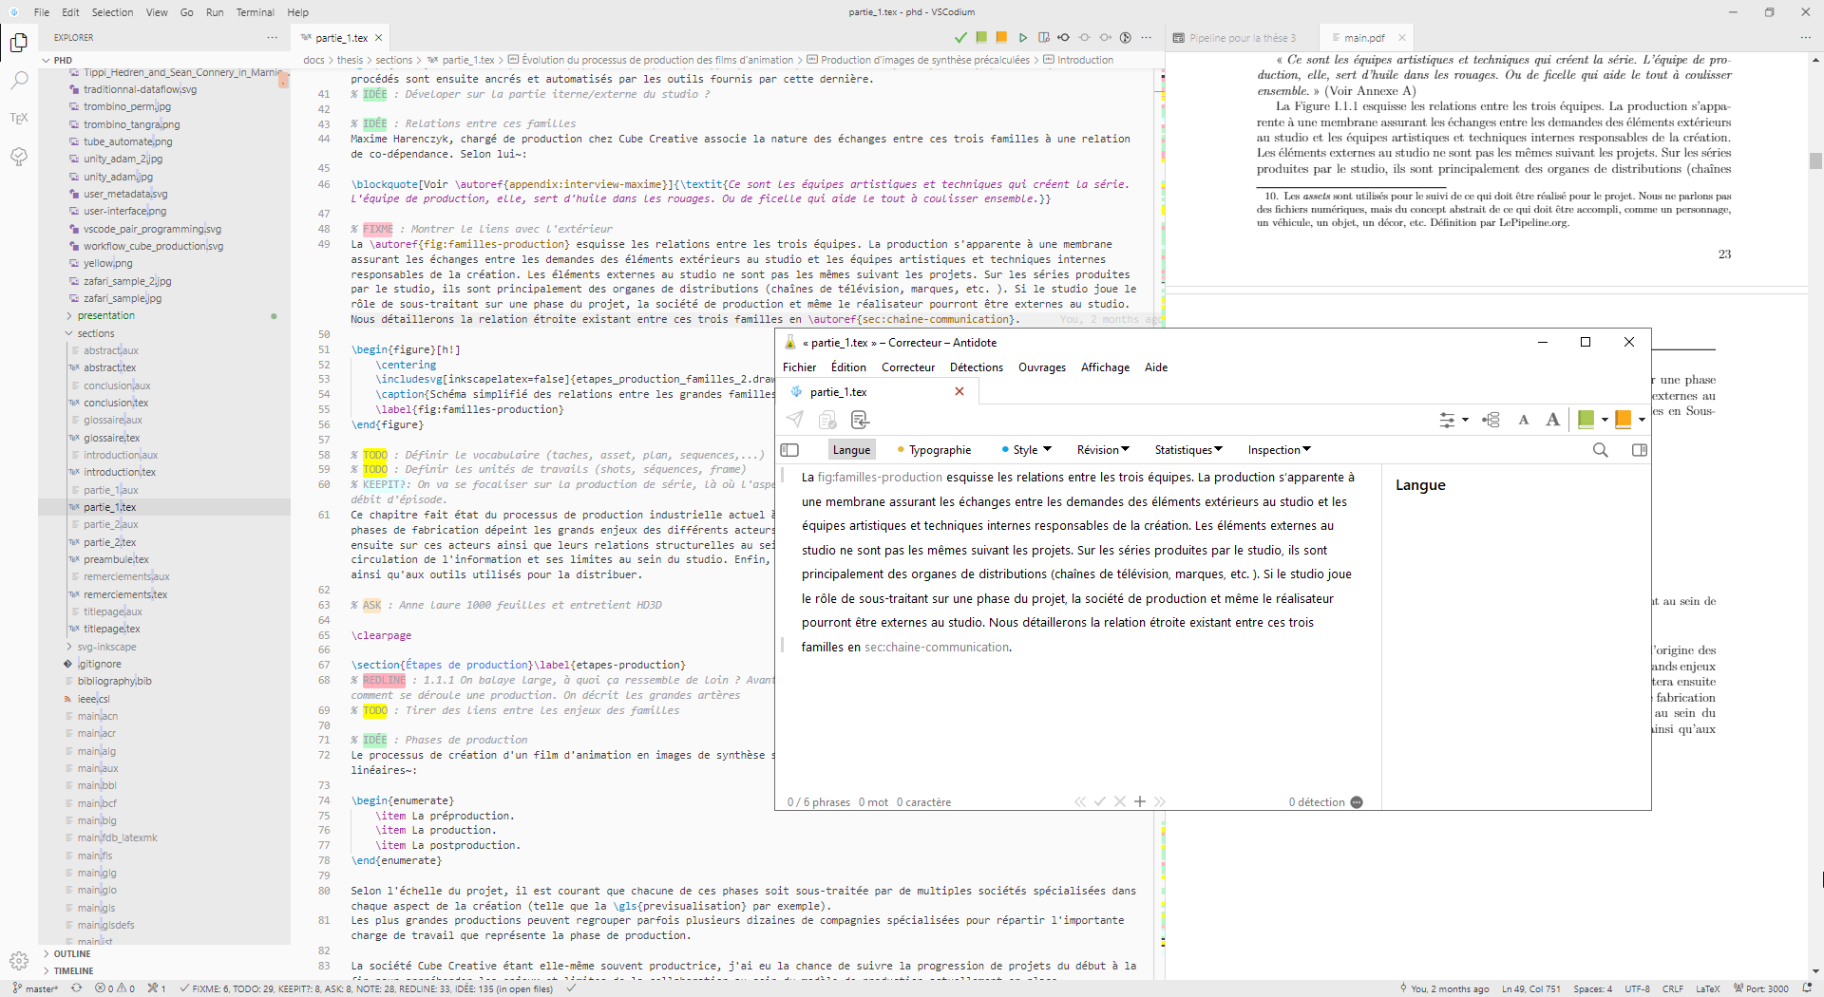Open the TeX extension sidebar panel
This screenshot has width=1824, height=997.
coord(19,119)
